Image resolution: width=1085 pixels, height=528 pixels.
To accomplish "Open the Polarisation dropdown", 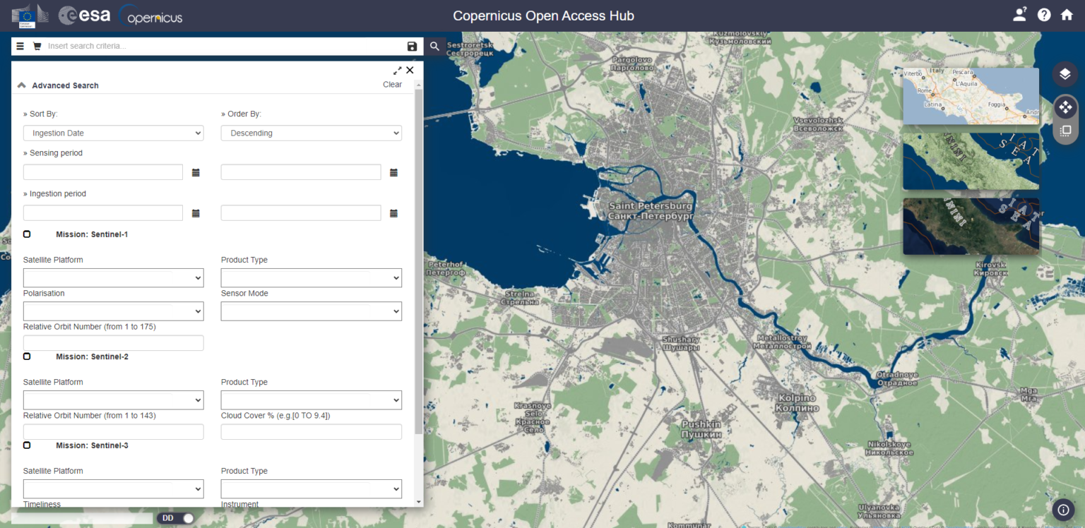I will click(x=114, y=311).
